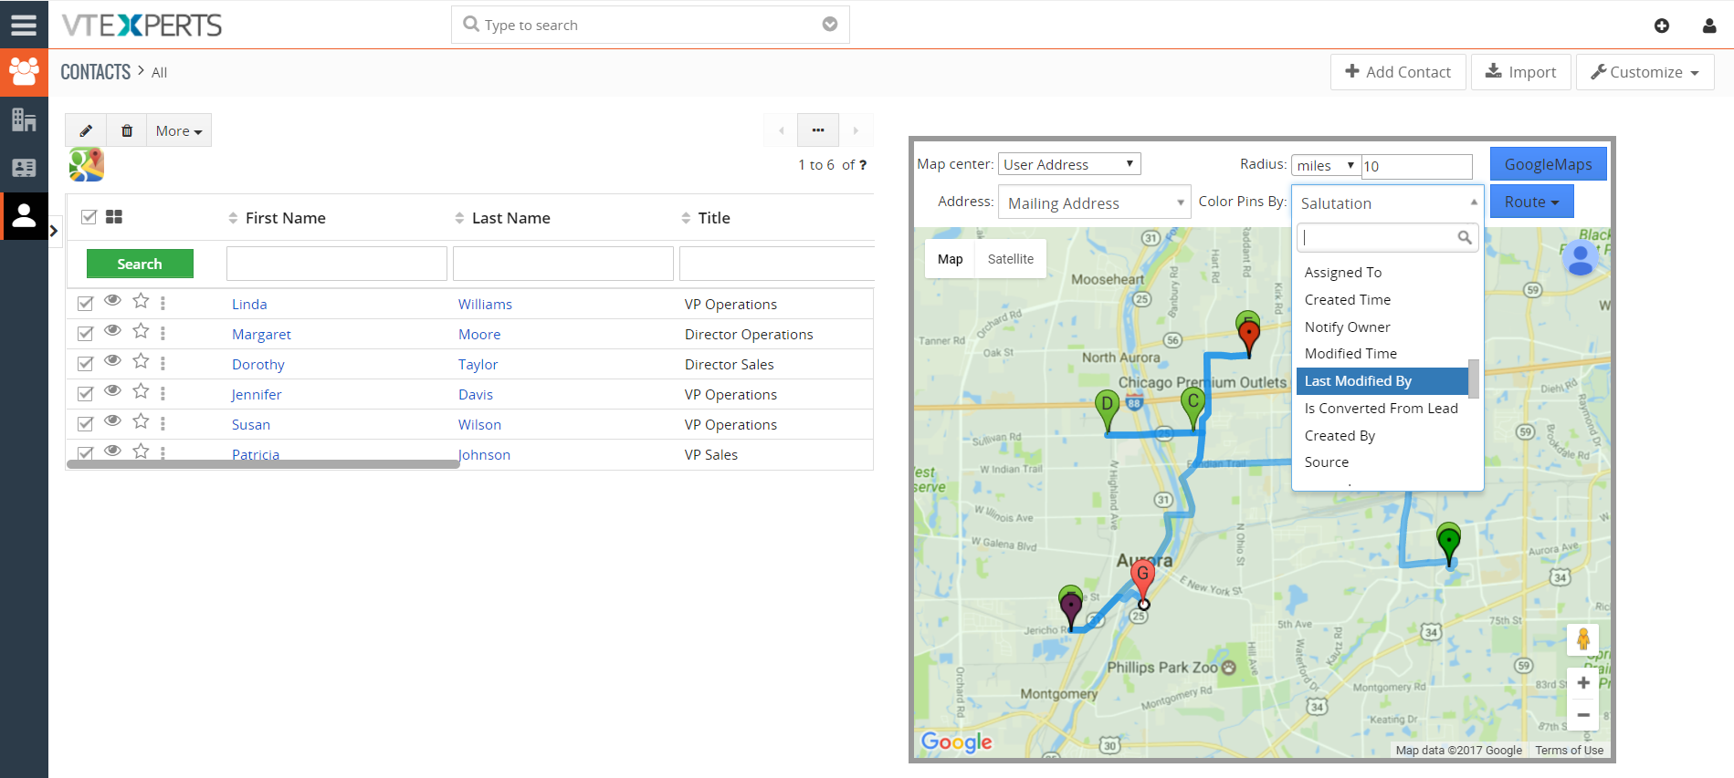Screen dimensions: 1734x778
Task: Open the hamburger main menu
Action: tap(24, 25)
